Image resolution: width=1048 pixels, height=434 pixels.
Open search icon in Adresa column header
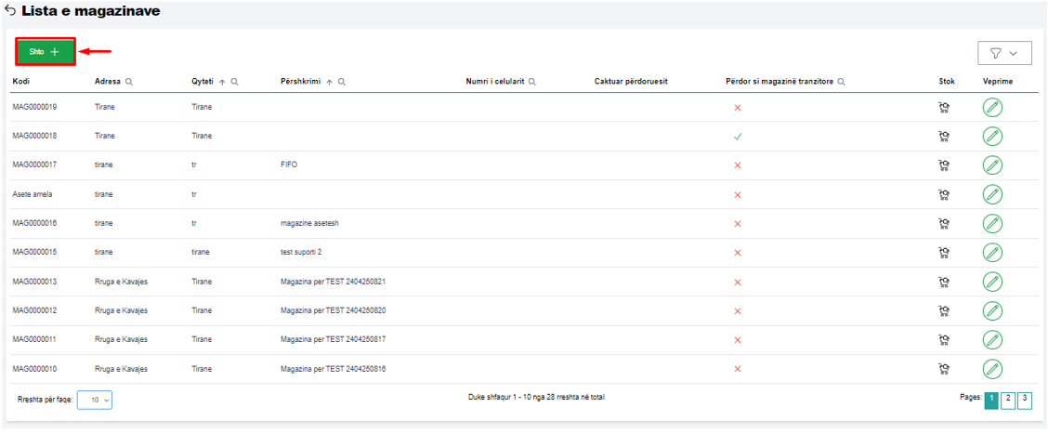(129, 82)
